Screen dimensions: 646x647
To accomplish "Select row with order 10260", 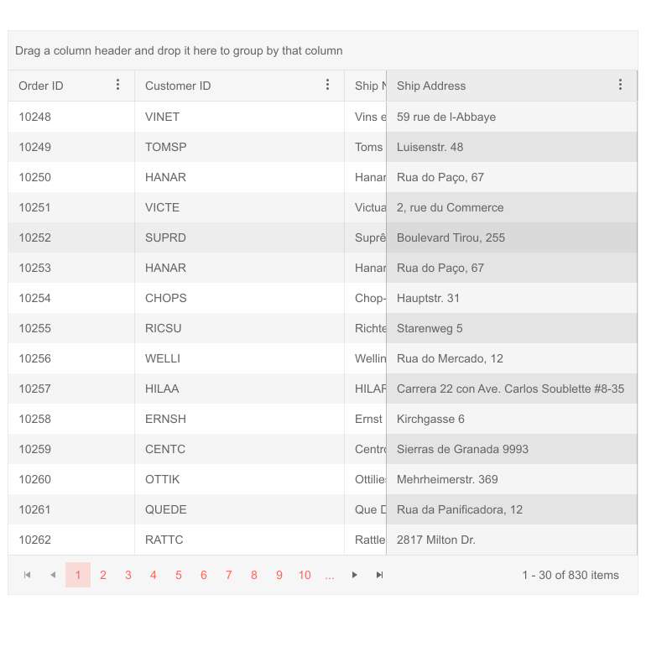I will point(35,479).
